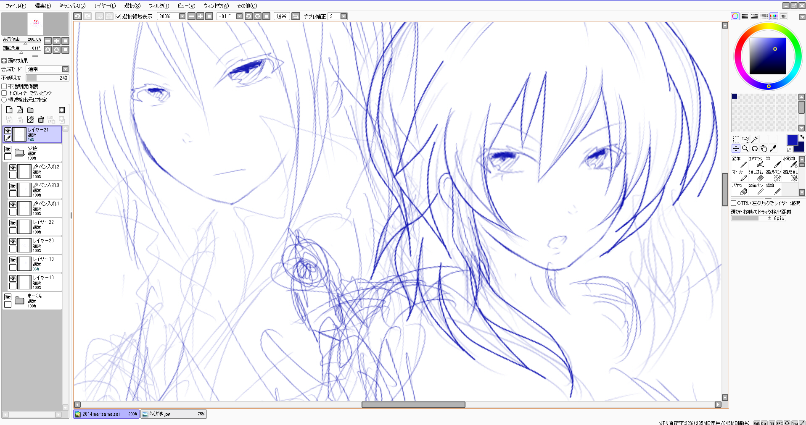Screen dimensions: 806x425
Task: Click the dark blue swatch in palette
Action: pos(735,96)
